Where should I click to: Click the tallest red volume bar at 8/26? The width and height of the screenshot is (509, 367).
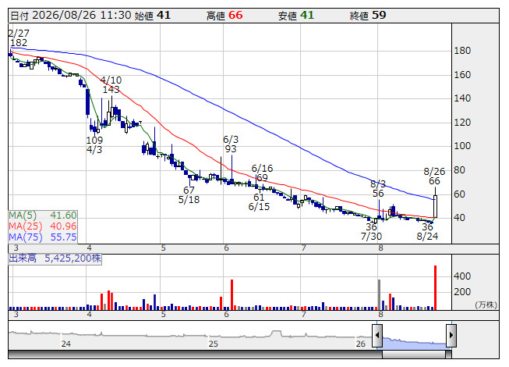click(x=435, y=287)
